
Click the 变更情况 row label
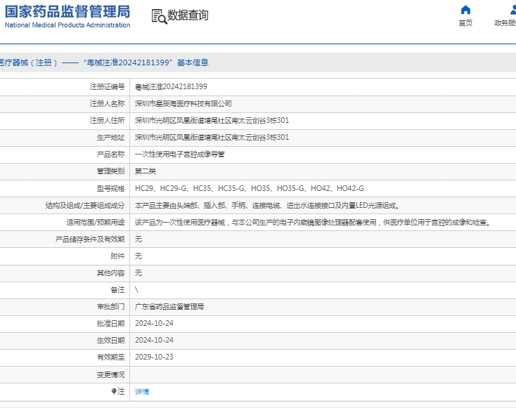[x=111, y=375]
